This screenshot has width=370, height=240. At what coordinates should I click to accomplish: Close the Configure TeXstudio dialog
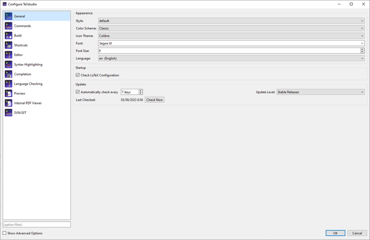[364, 4]
